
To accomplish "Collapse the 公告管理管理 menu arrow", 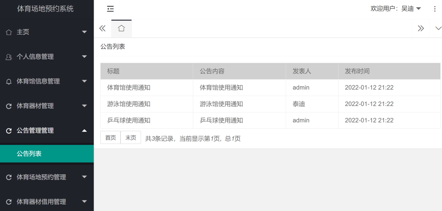I will click(84, 130).
